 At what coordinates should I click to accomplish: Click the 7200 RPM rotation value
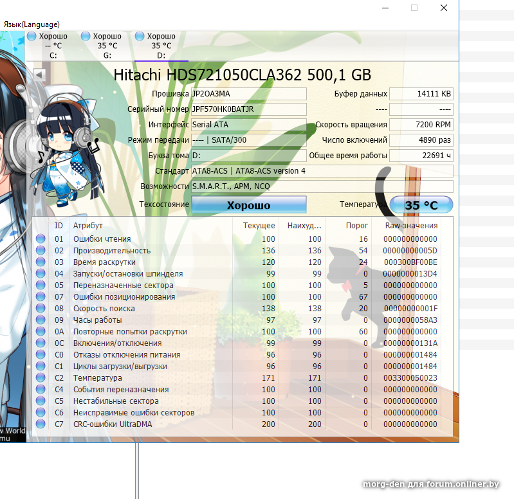coord(421,125)
